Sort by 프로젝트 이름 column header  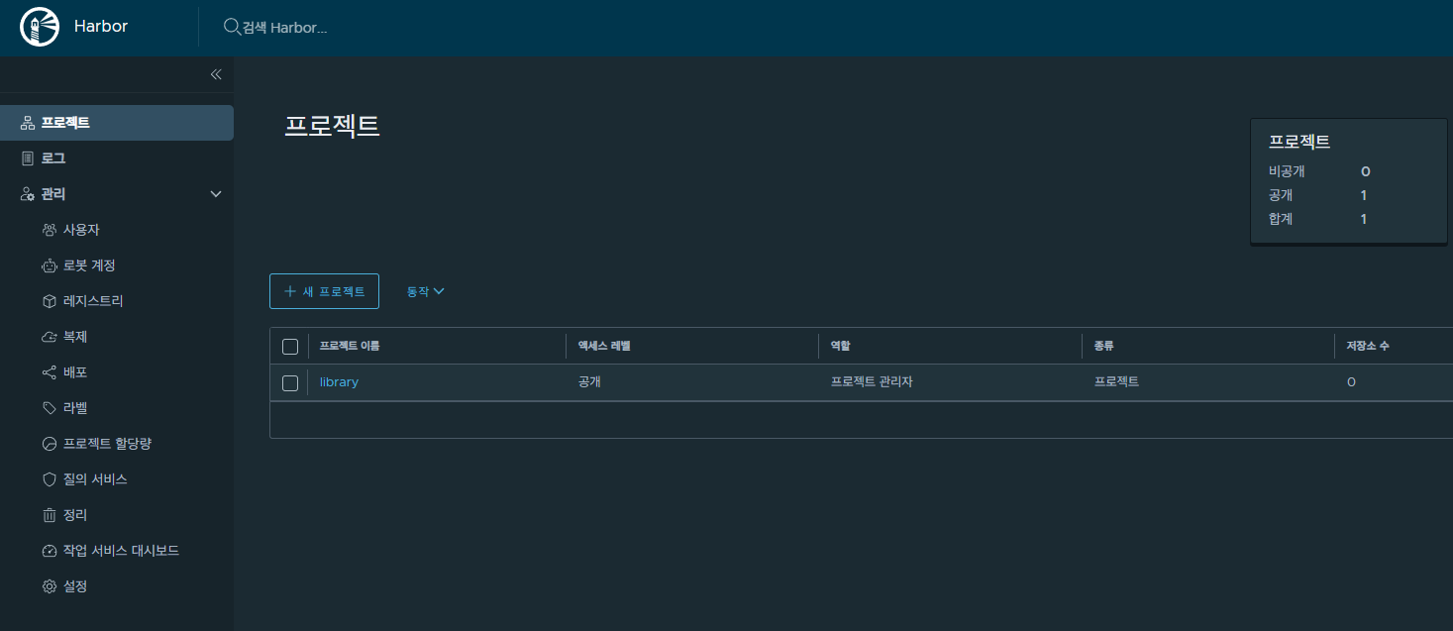pos(350,347)
